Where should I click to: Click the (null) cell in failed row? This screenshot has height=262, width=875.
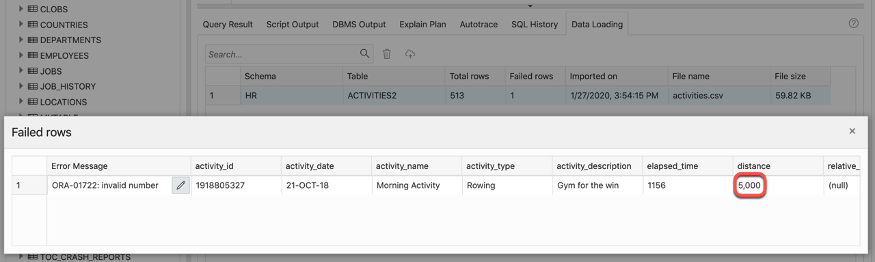click(x=842, y=185)
